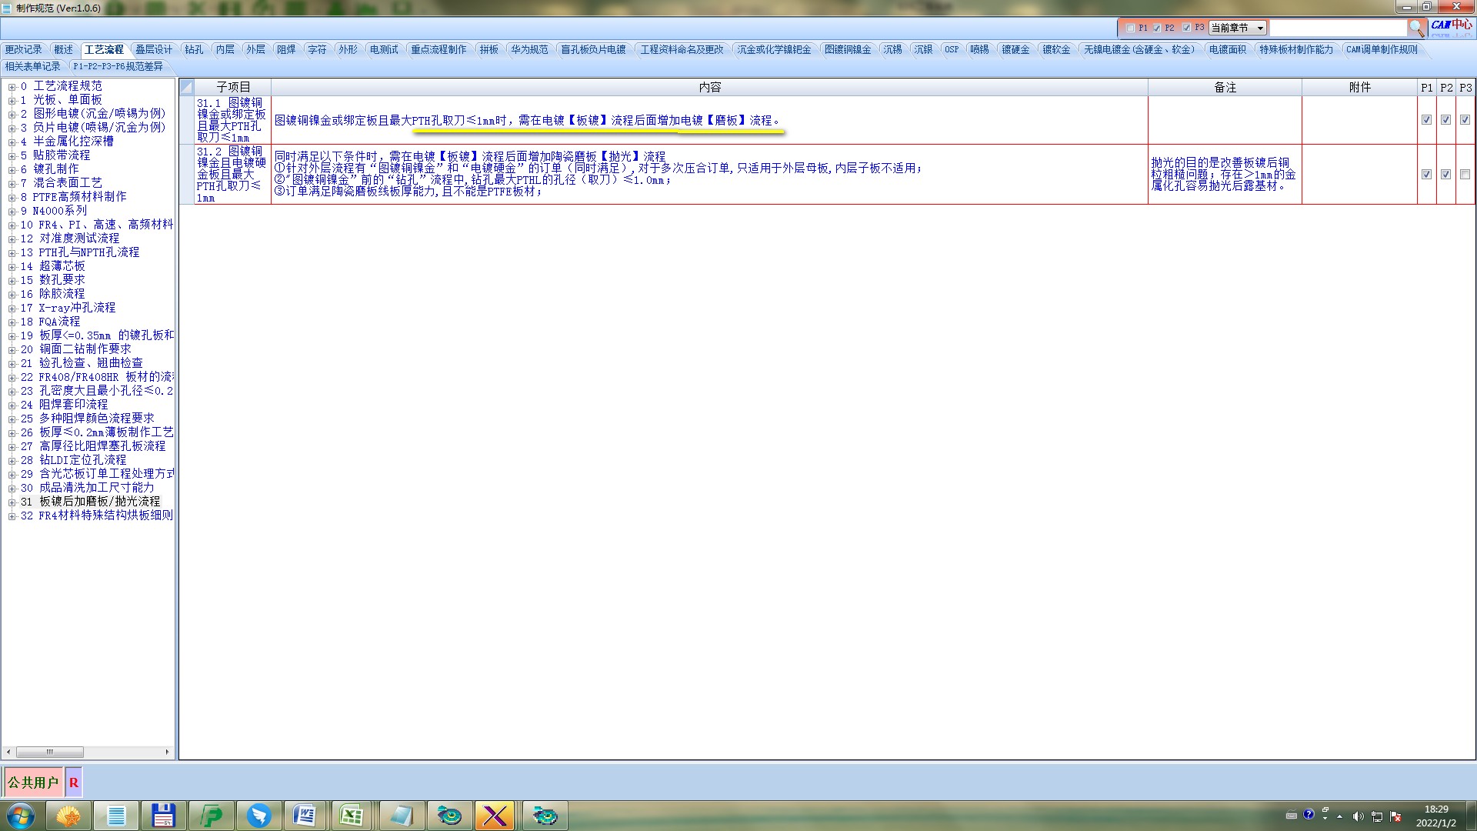Viewport: 1477px width, 831px height.
Task: Uncheck the P3 filter checkbox in toolbar
Action: coord(1186,28)
